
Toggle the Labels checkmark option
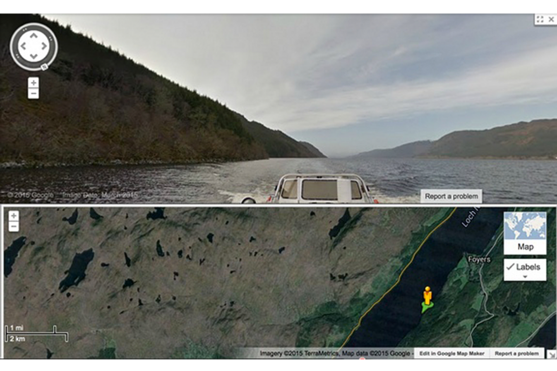click(525, 267)
